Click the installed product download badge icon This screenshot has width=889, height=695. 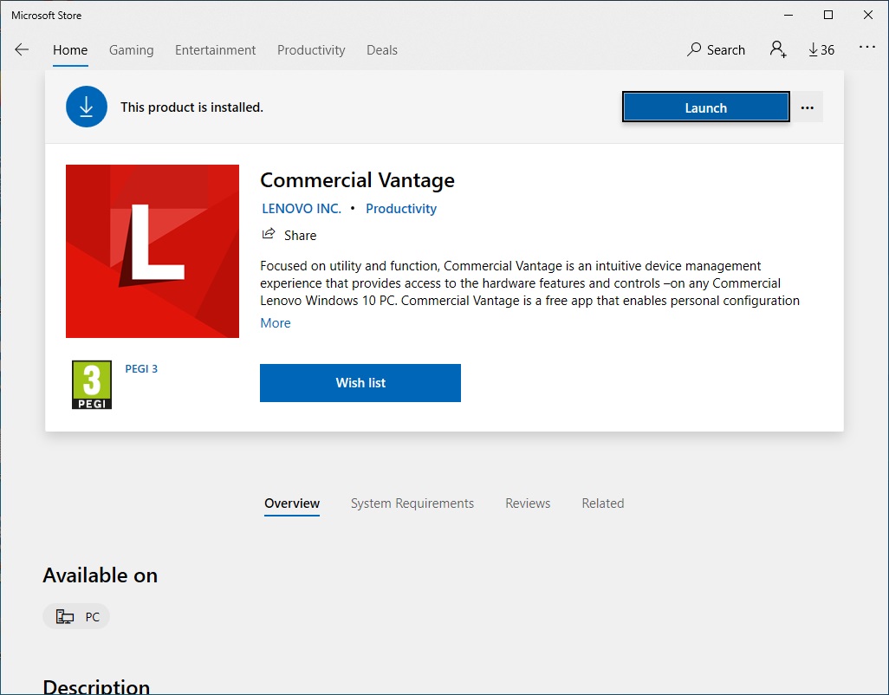click(86, 107)
